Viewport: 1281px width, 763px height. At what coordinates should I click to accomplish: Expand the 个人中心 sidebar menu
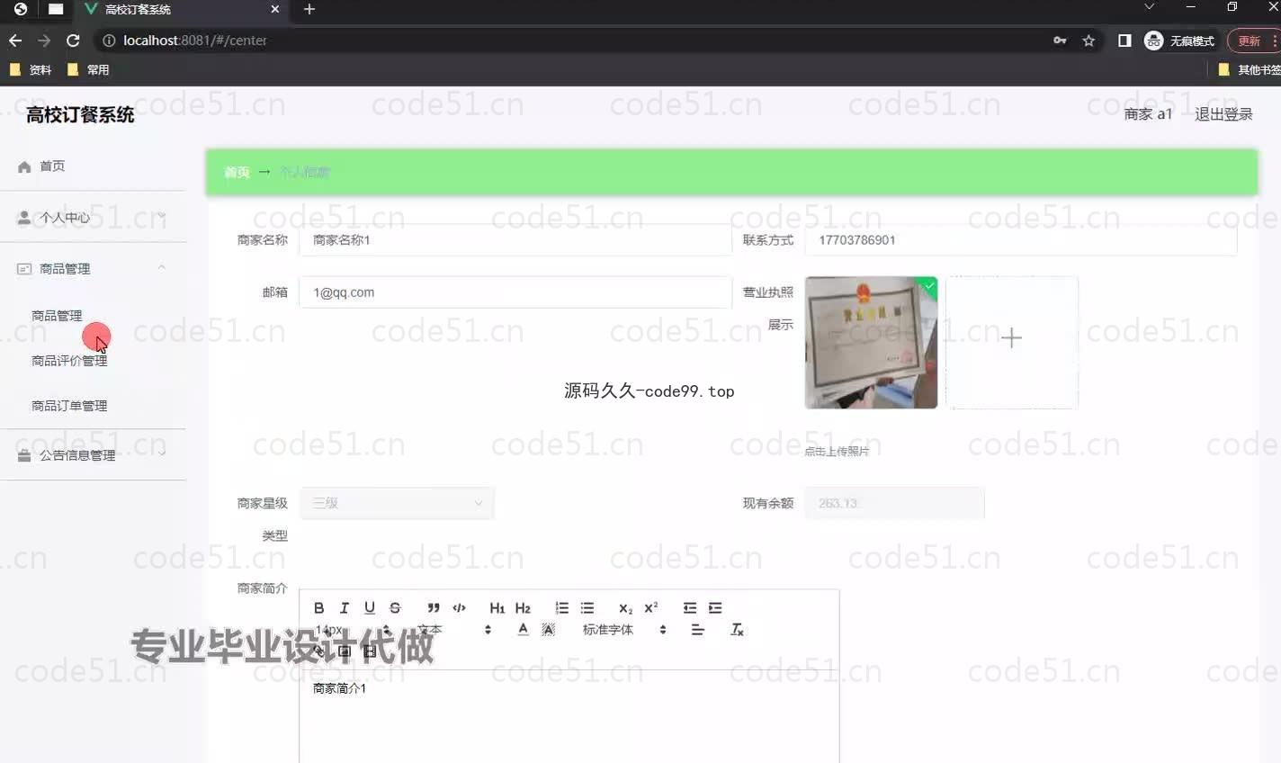pos(93,217)
